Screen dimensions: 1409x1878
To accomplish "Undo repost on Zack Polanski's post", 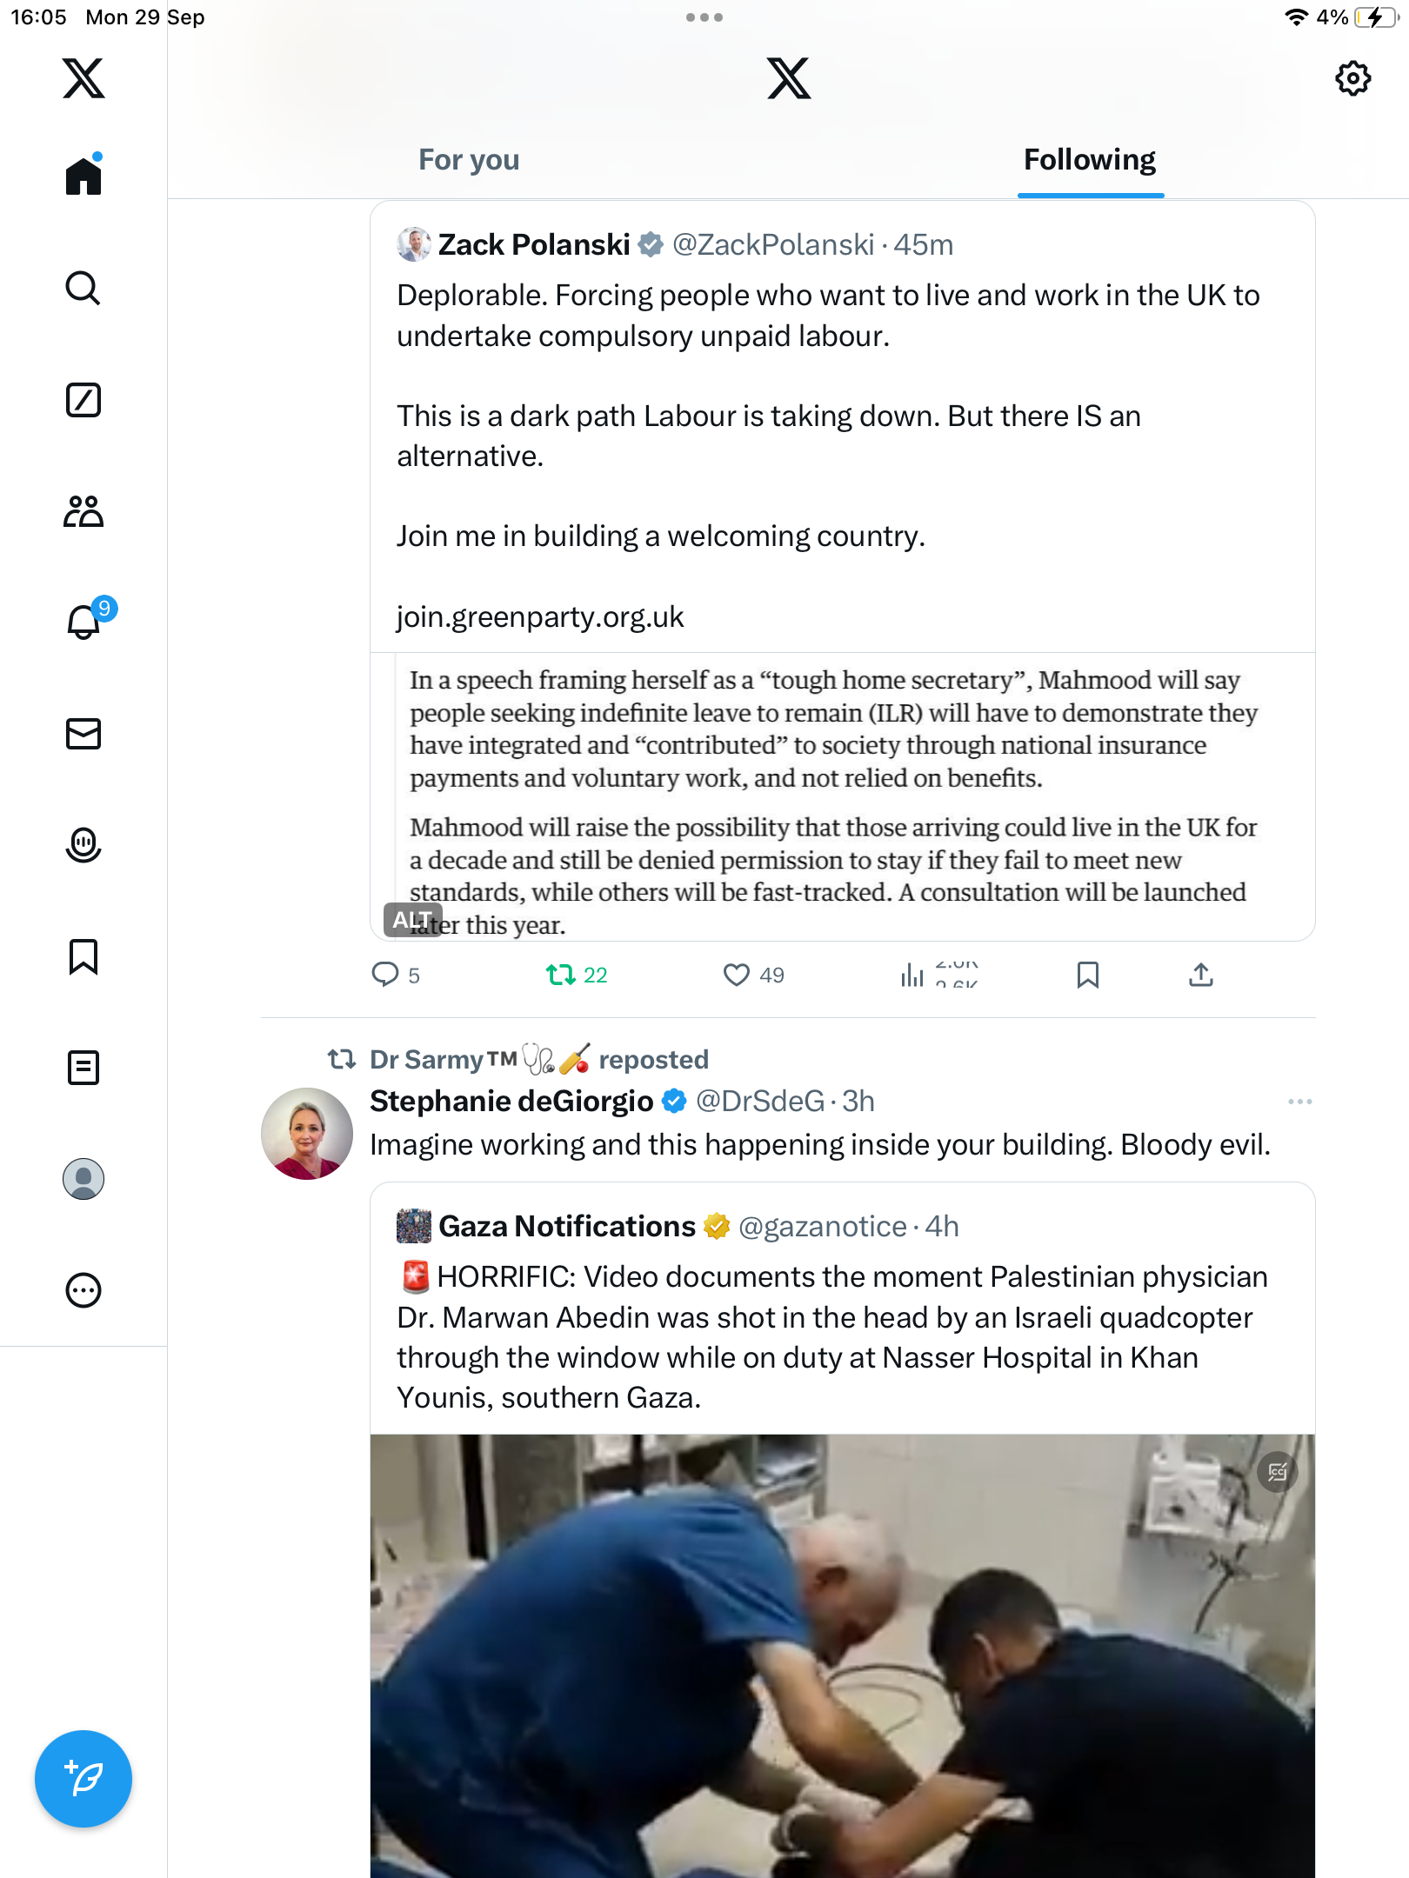I will [x=561, y=975].
